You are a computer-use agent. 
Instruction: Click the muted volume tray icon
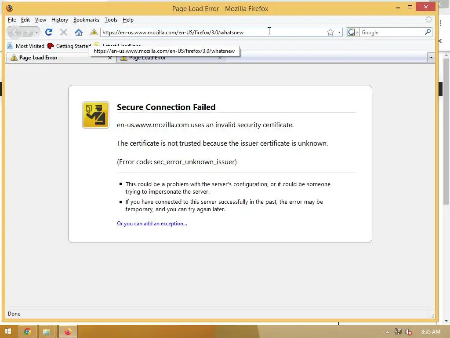409,332
